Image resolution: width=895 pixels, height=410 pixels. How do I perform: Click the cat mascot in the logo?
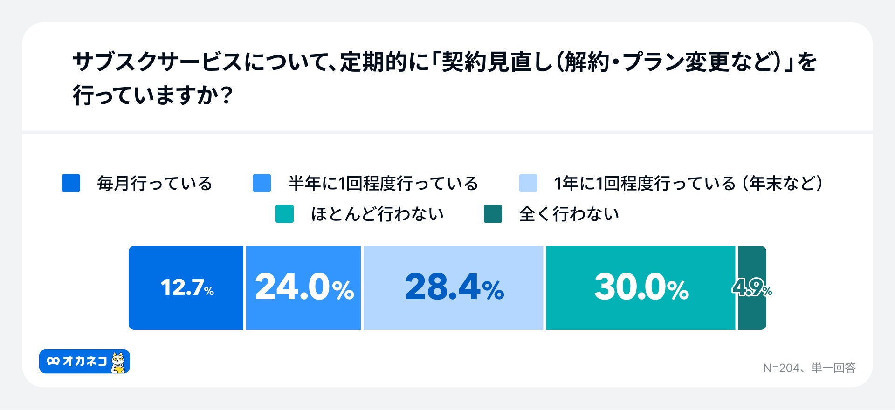point(118,362)
